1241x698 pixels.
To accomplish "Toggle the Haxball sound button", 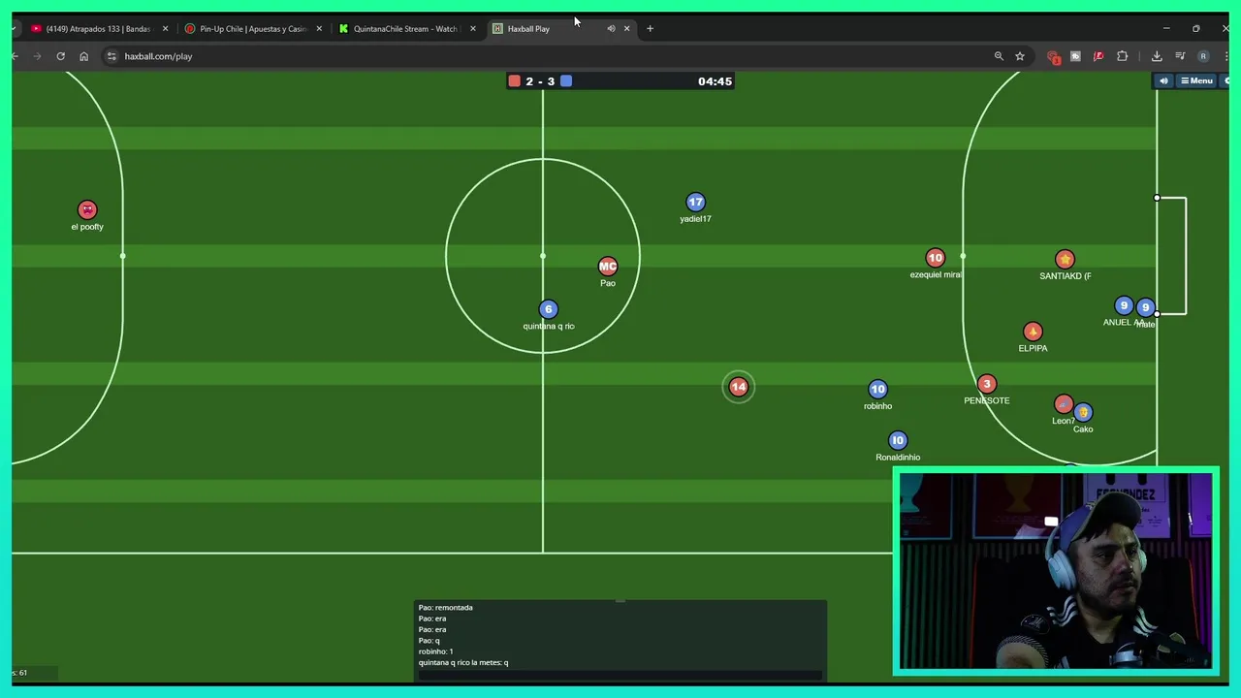I will coord(1163,81).
